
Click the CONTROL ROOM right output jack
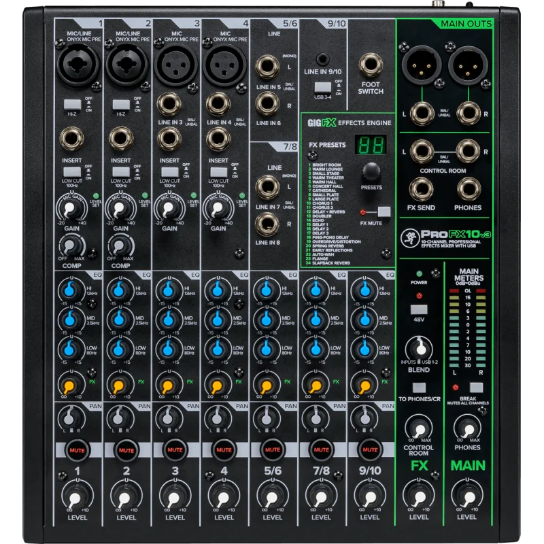click(468, 151)
